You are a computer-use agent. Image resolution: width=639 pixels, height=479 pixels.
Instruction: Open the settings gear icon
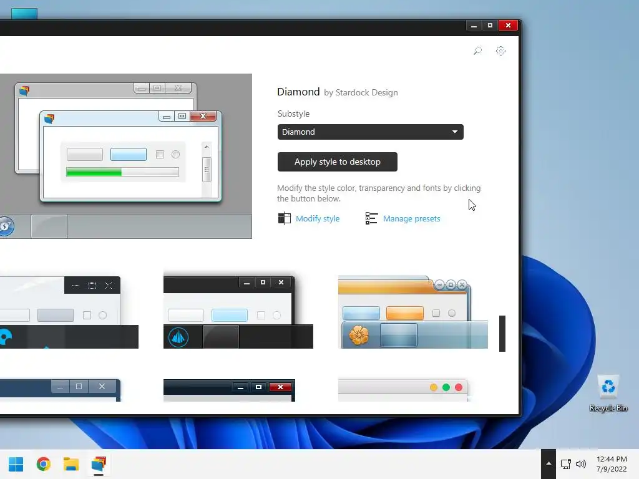point(500,51)
